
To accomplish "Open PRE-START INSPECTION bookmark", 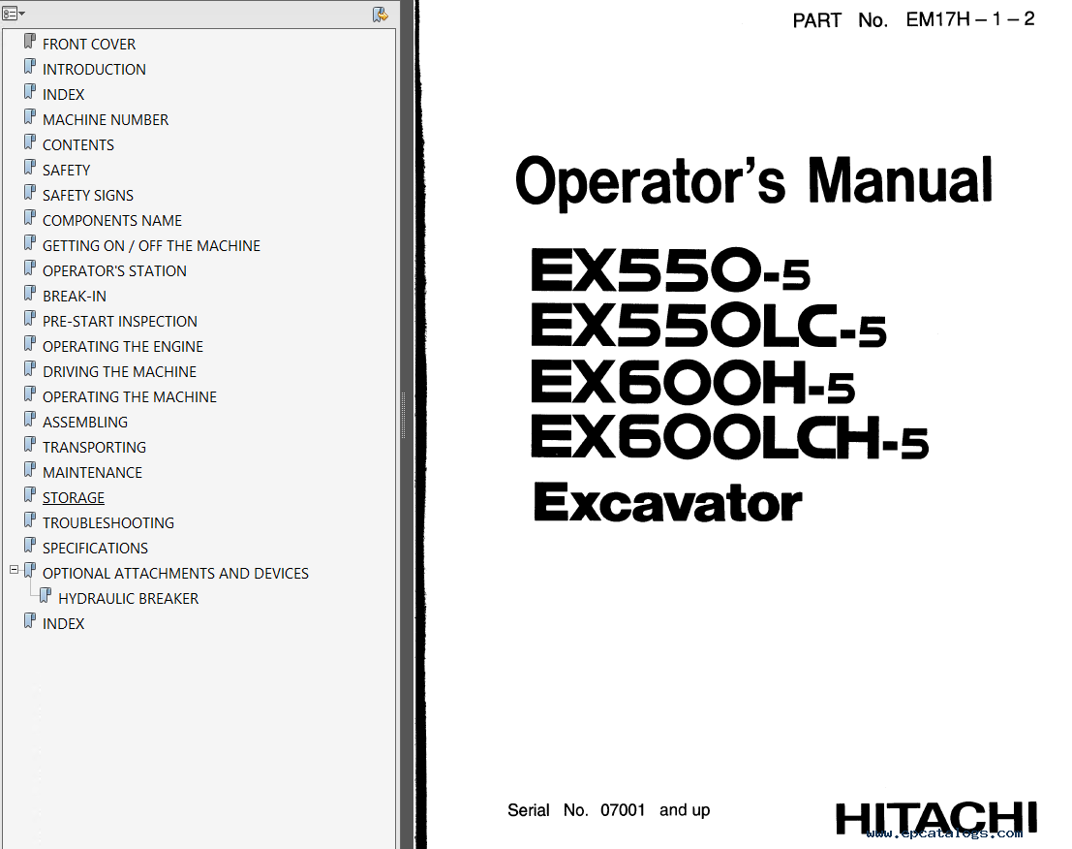I will coord(120,322).
